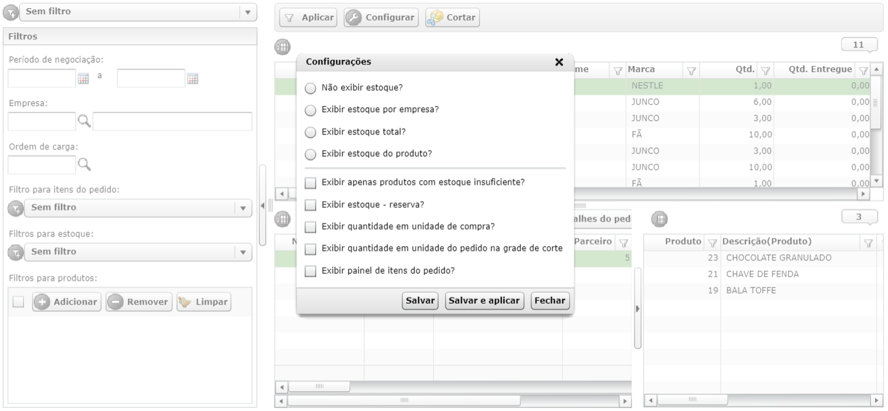
Task: Click the Cortar toolbar button
Action: point(453,16)
